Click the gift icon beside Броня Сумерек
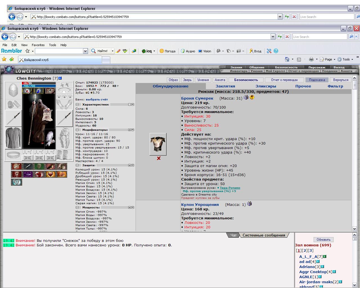The width and height of the screenshot is (360, 288). (x=246, y=97)
